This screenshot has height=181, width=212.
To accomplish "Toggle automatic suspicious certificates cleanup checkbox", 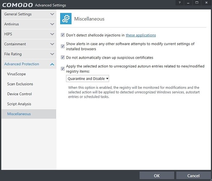I will coord(63,57).
